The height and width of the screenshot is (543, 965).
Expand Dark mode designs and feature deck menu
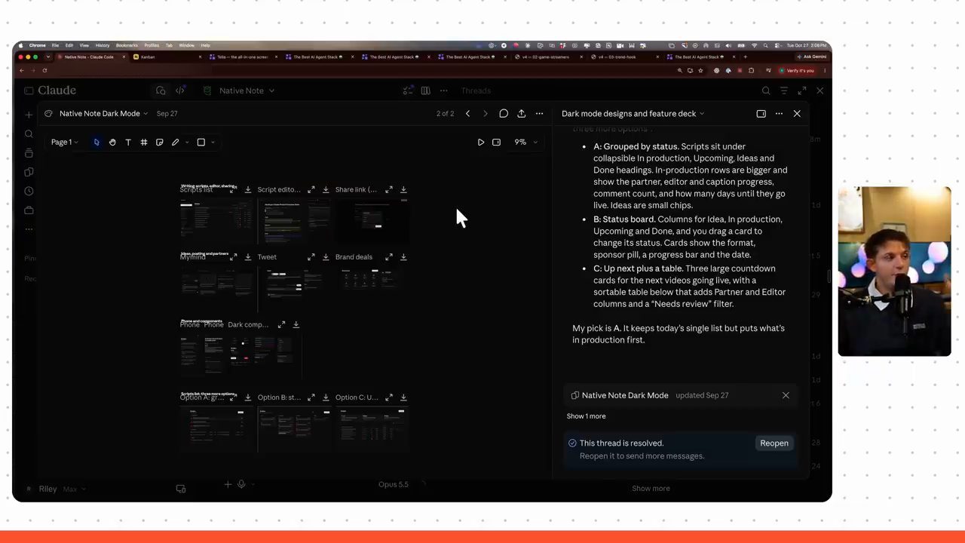pos(633,113)
